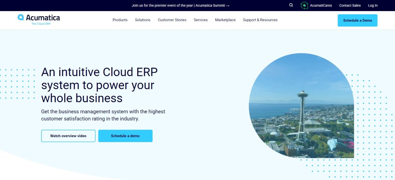Follow the Acumatica Summit announcement link
Viewport: 395px width, 180px height.
181,6
